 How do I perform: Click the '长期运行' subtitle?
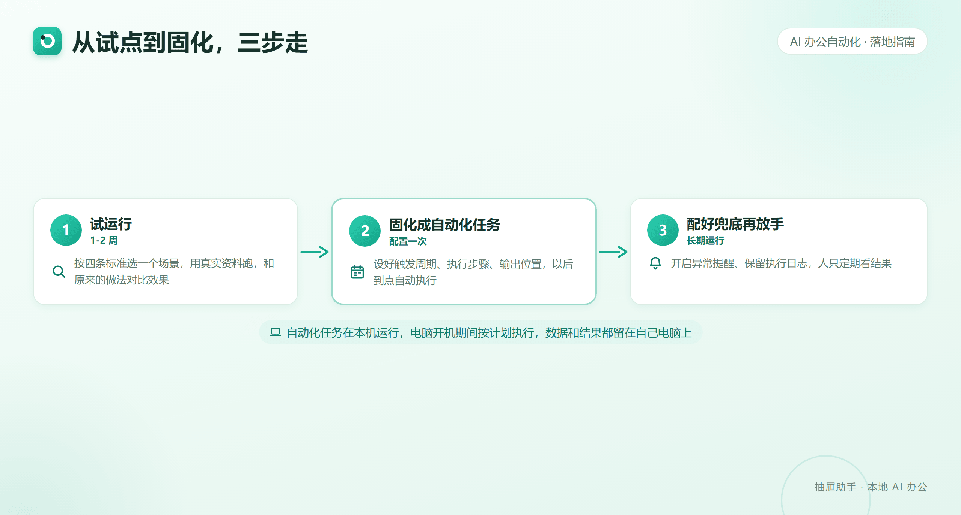705,240
